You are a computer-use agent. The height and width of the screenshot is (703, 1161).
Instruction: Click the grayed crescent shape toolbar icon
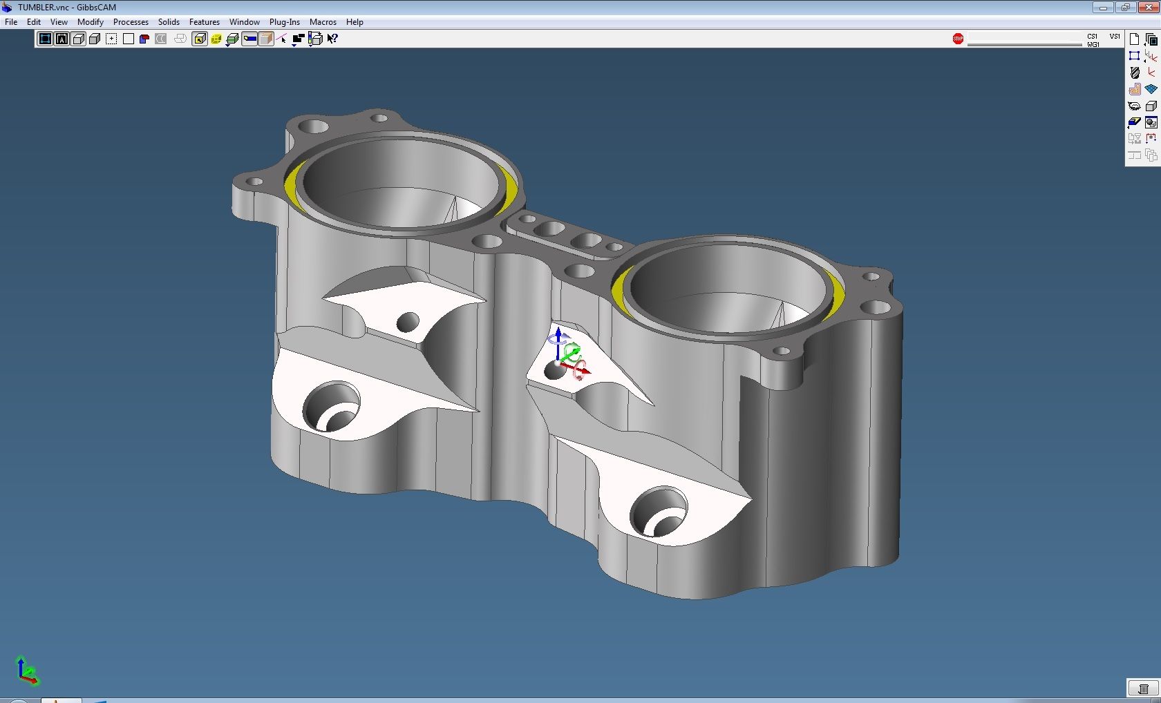(161, 39)
